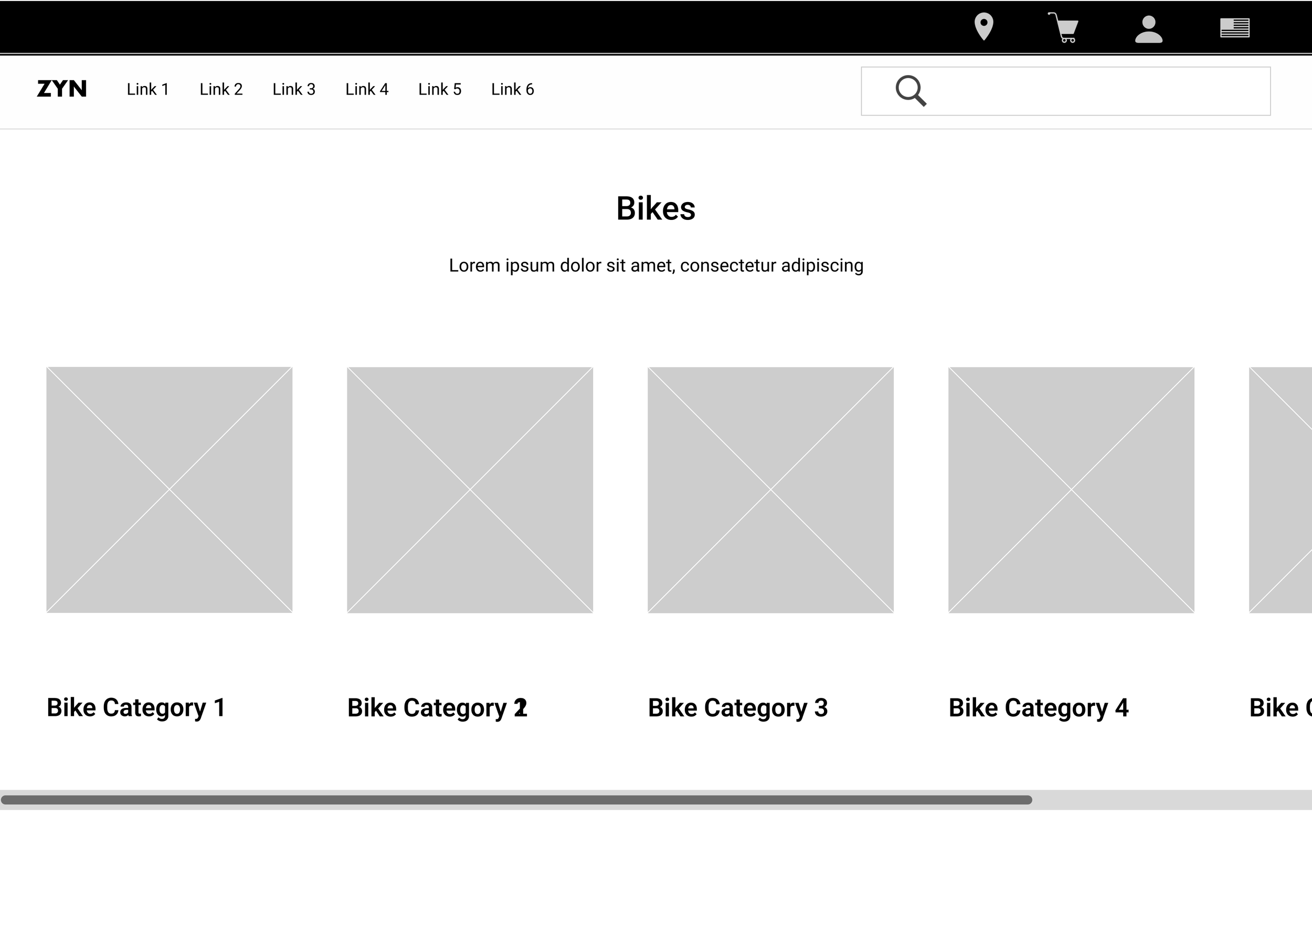This screenshot has width=1312, height=933.
Task: Click the Bike Category 1 title
Action: coord(136,707)
